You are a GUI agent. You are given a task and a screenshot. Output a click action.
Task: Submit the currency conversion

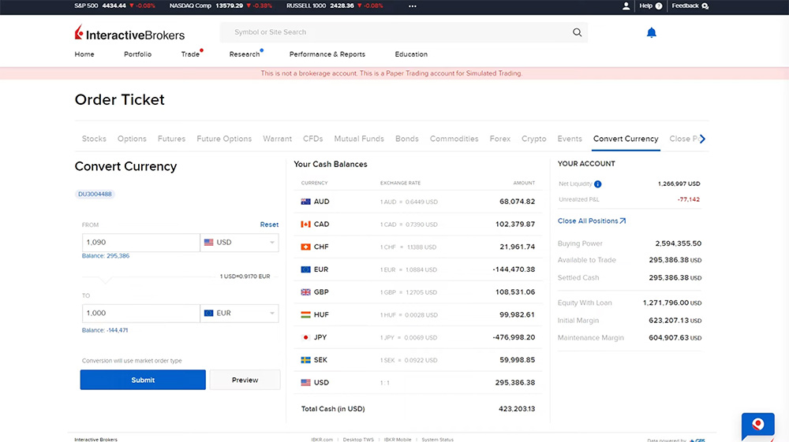pyautogui.click(x=143, y=380)
